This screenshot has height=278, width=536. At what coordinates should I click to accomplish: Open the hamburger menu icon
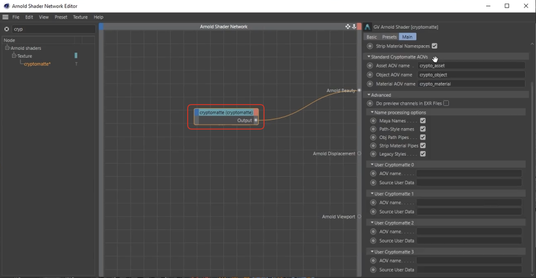[x=6, y=17]
